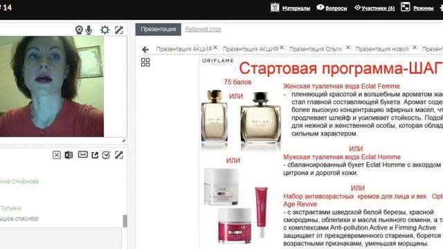Open Презентация Ольги tab
This screenshot has width=443, height=249.
pyautogui.click(x=316, y=49)
